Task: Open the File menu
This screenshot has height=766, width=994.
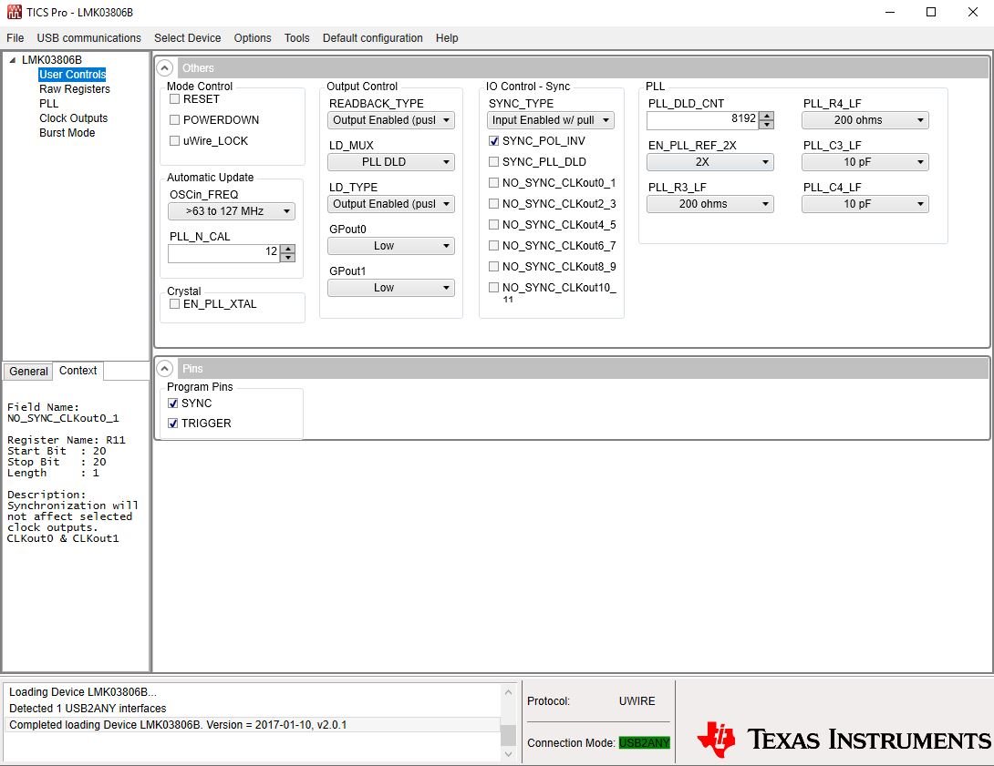Action: click(x=16, y=38)
